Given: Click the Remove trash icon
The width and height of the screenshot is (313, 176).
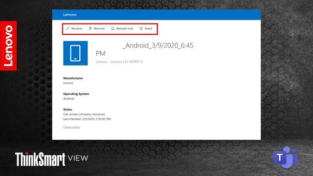Looking at the screenshot, I should coord(90,28).
